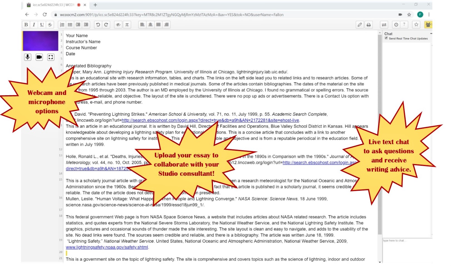451x266 pixels.
Task: Reload the browser page
Action: 45,14
